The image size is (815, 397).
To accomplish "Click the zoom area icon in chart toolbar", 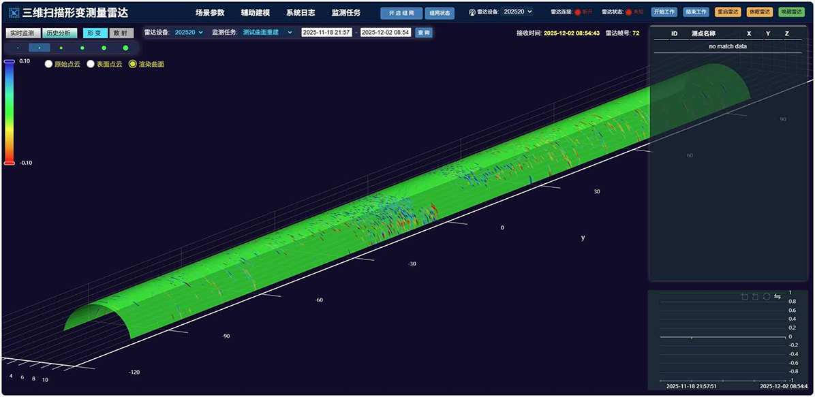I will point(744,297).
